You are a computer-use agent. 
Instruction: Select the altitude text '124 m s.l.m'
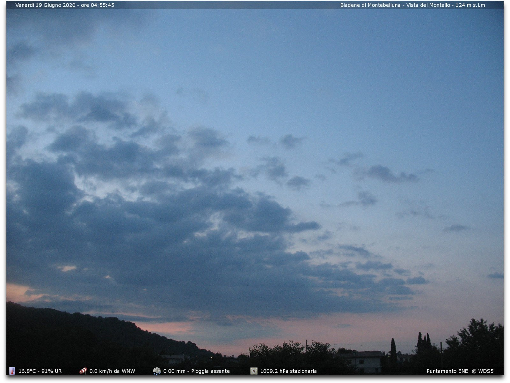pos(470,5)
